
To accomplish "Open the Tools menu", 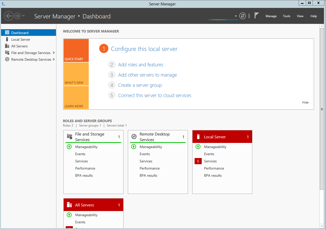I will 287,16.
